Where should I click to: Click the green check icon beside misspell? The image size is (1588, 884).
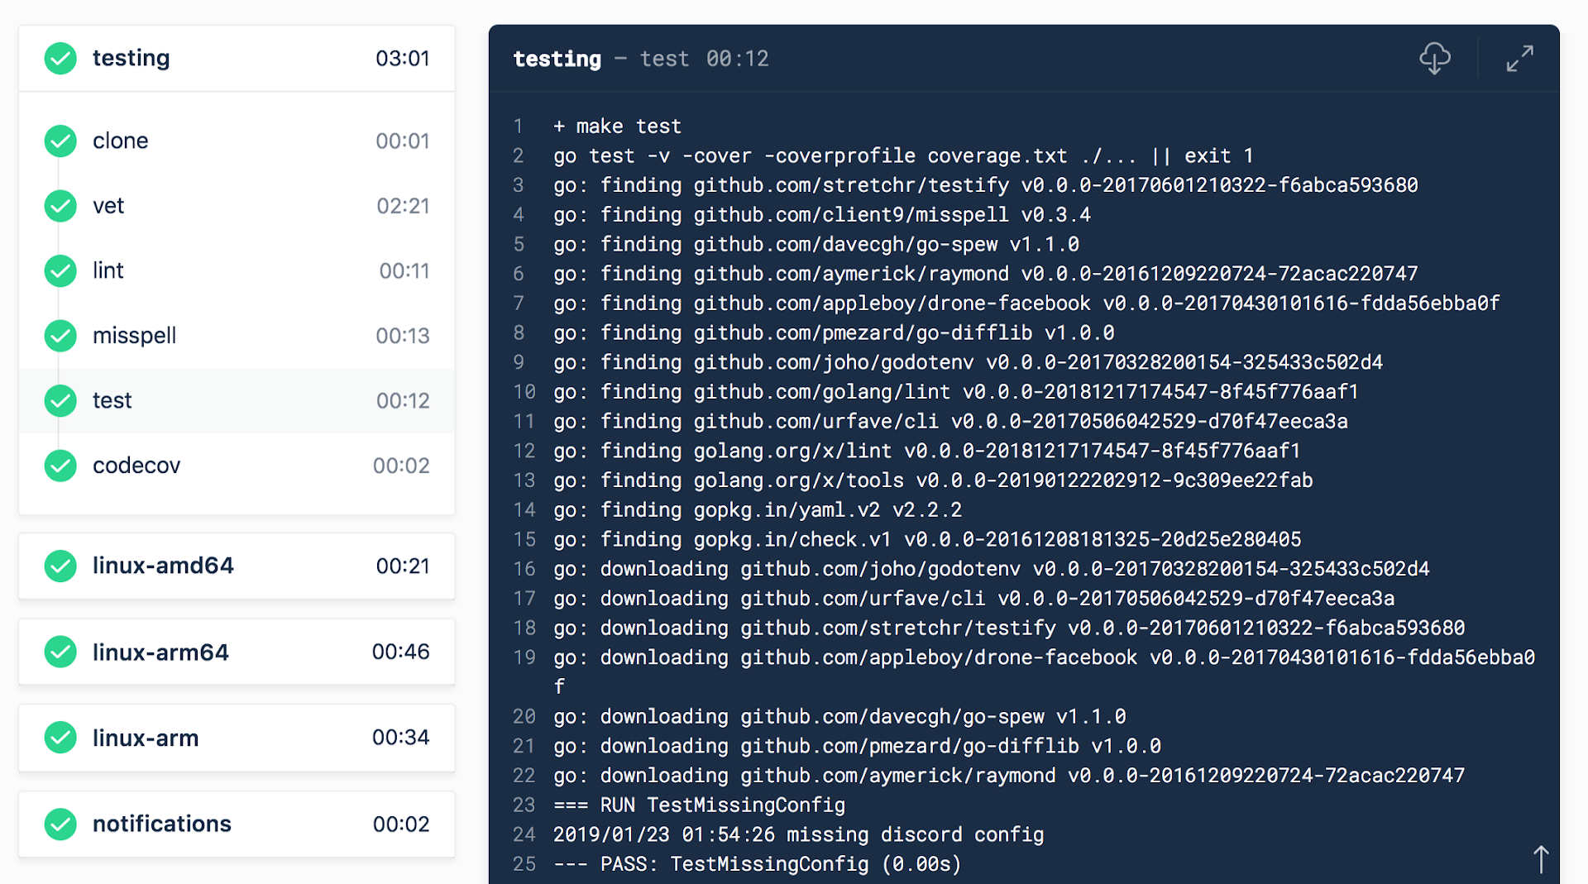tap(60, 336)
